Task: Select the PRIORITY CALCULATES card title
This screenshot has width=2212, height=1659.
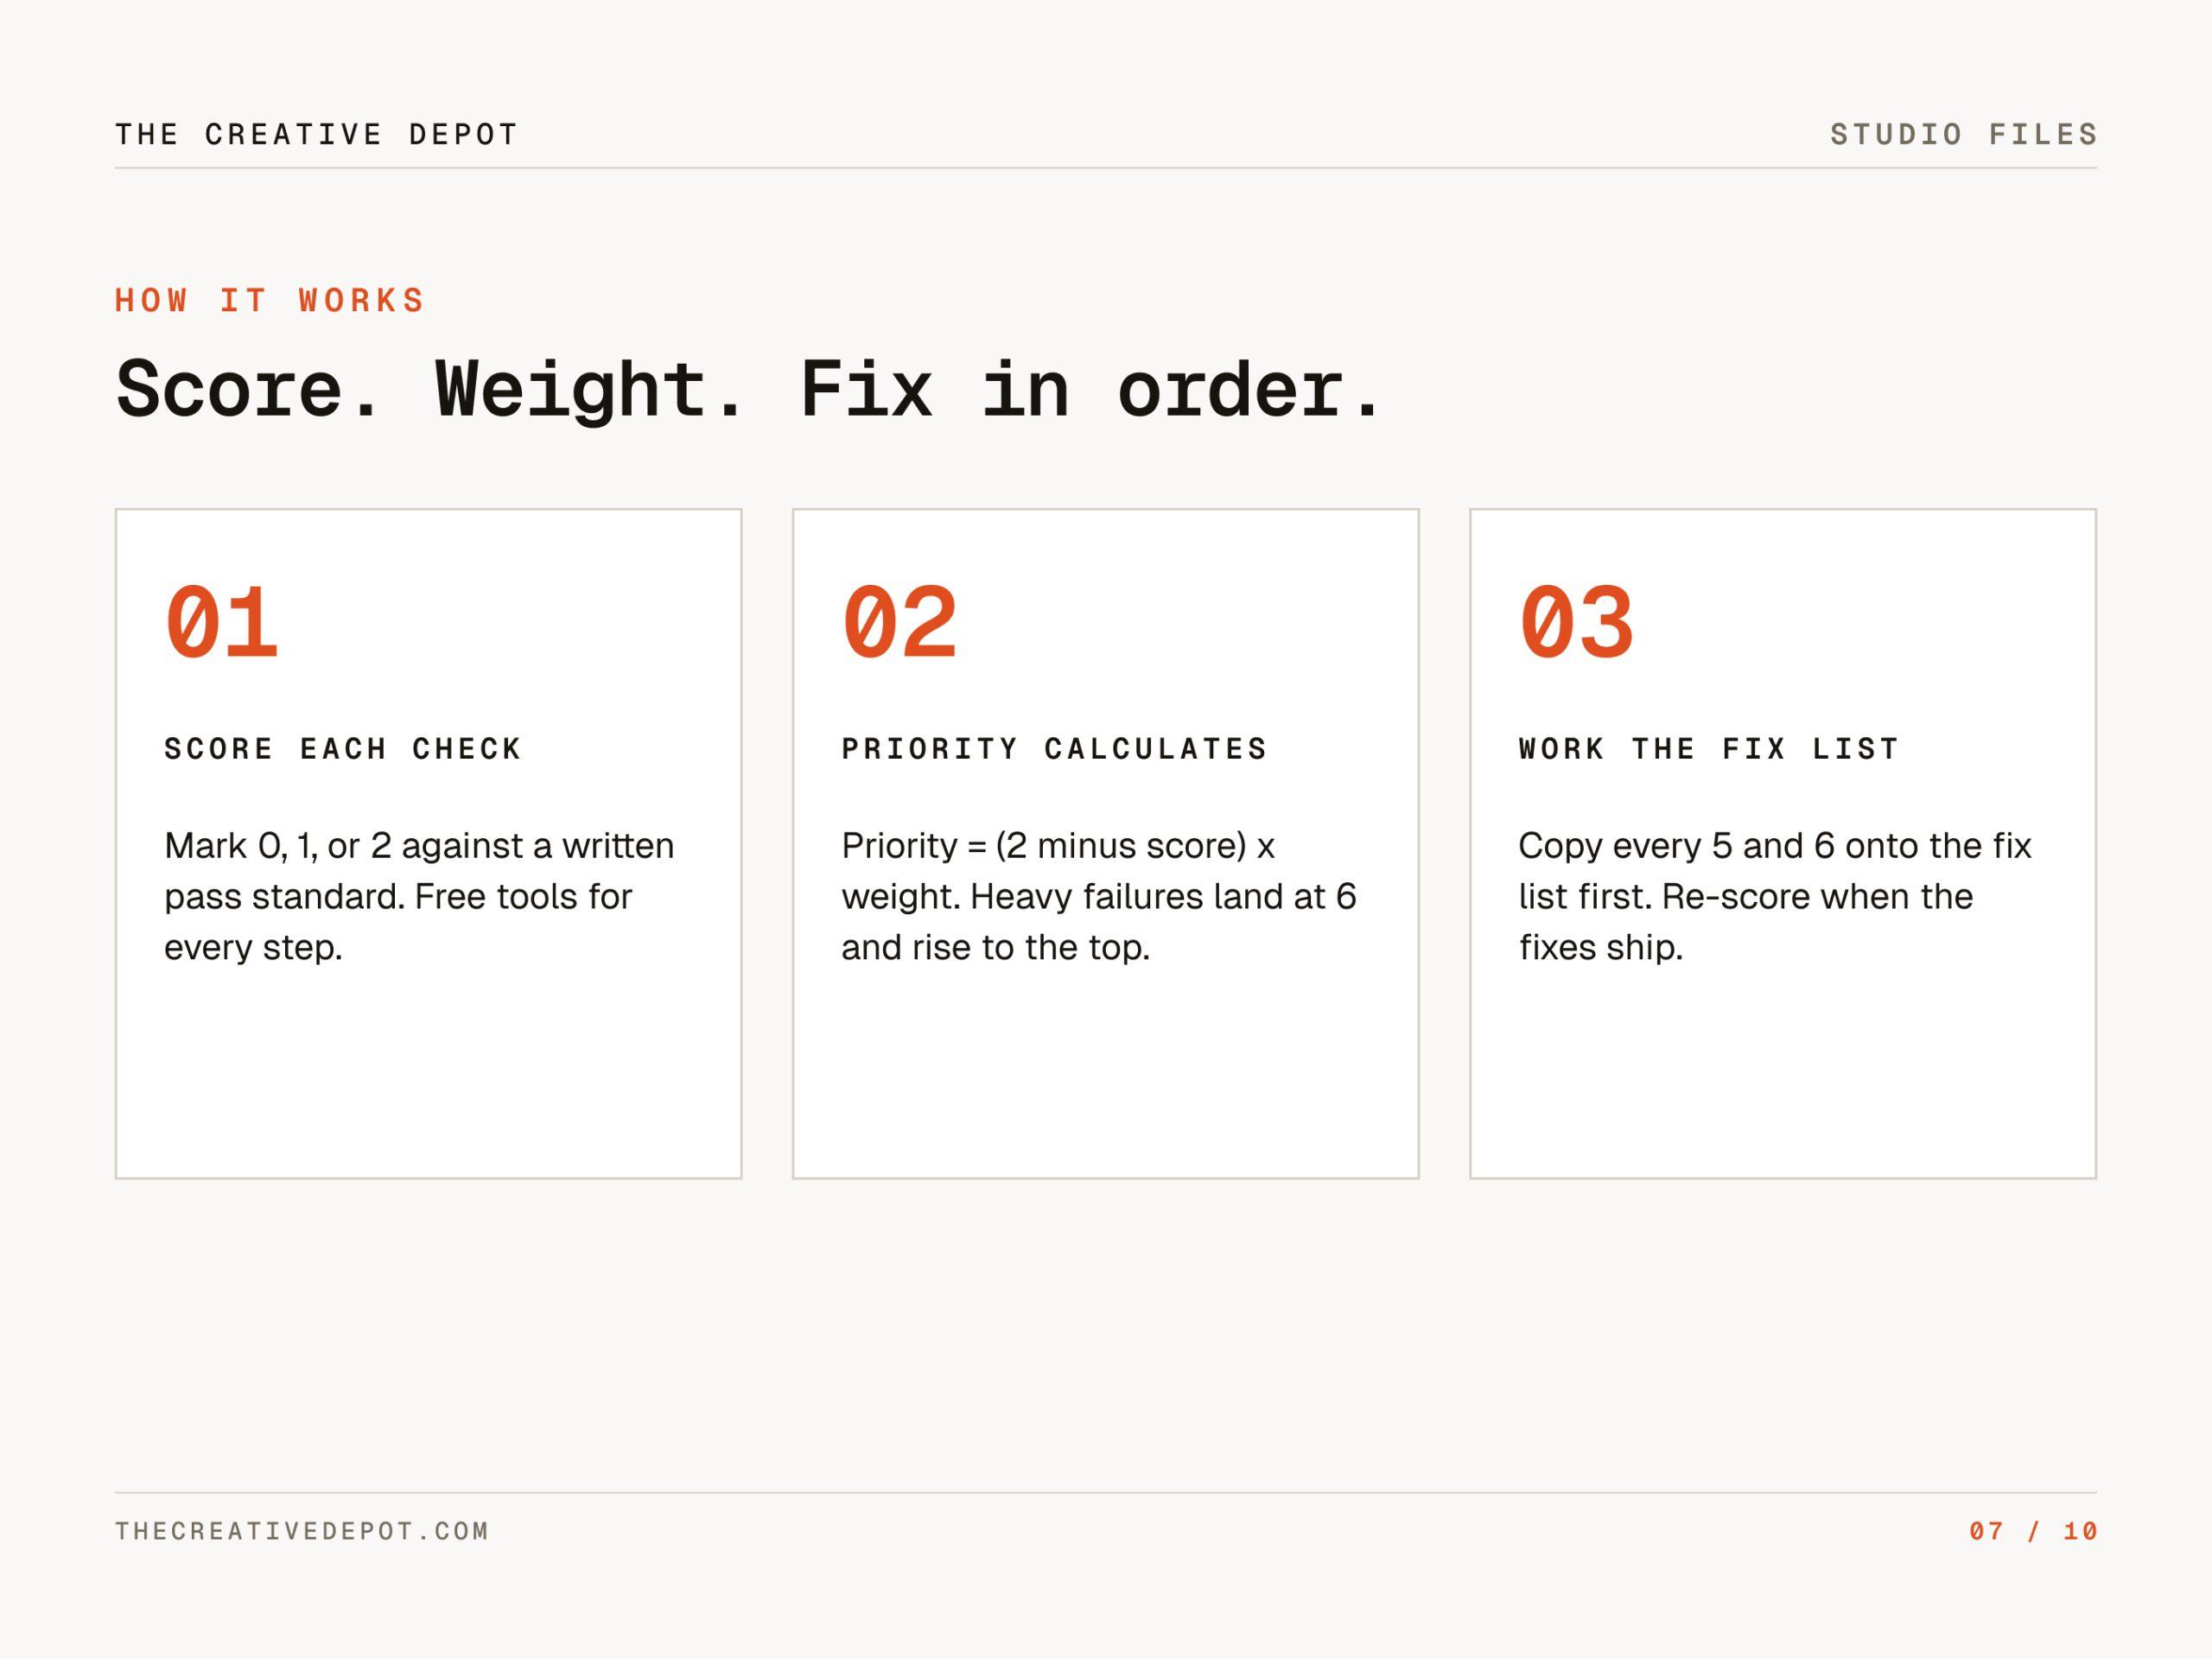Action: point(1054,749)
